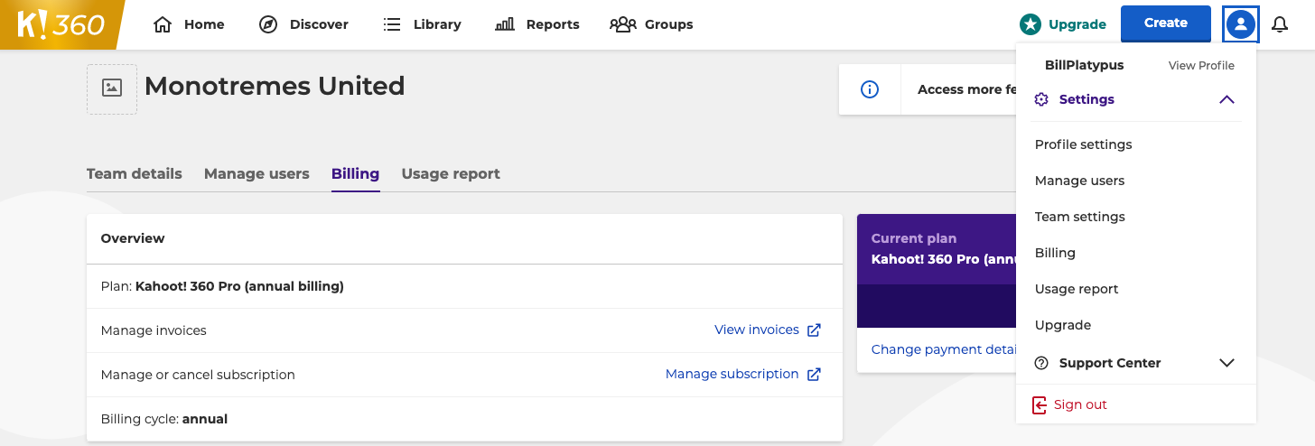Image resolution: width=1315 pixels, height=446 pixels.
Task: Select Usage report in the dropdown menu
Action: (x=1077, y=289)
